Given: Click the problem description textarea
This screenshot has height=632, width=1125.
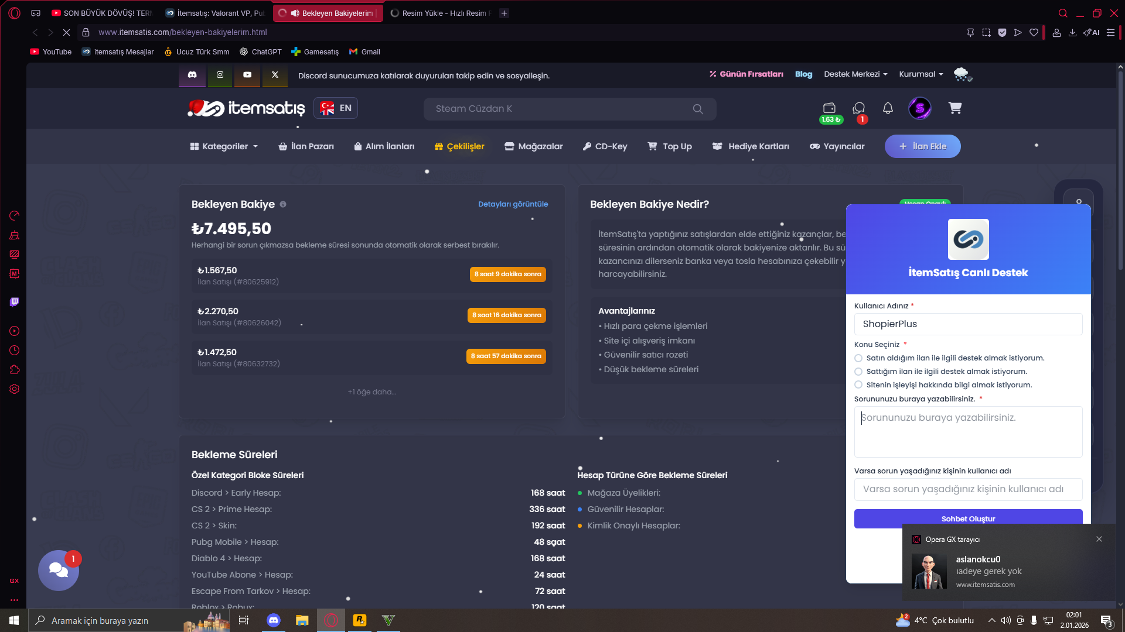Looking at the screenshot, I should click(969, 432).
